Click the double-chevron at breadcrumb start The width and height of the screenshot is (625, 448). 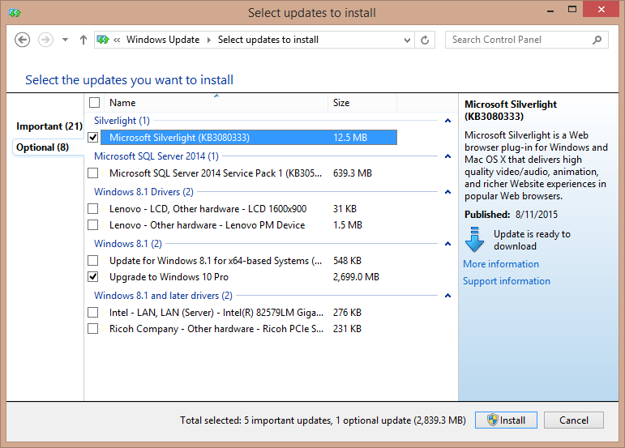117,40
